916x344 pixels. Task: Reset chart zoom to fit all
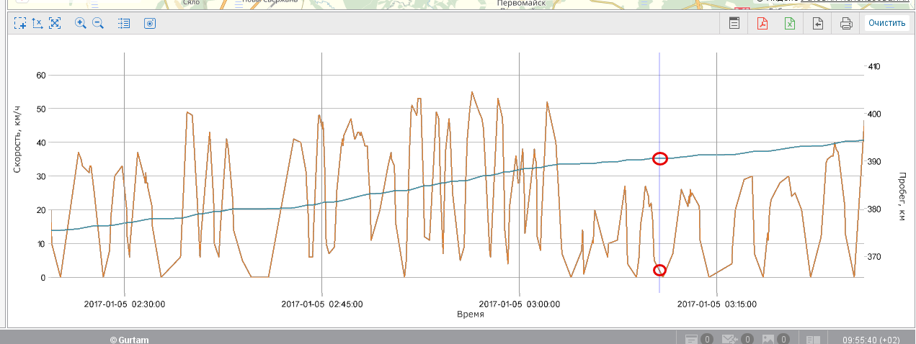55,23
